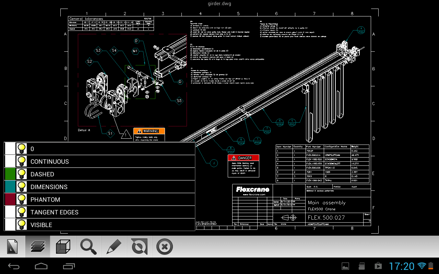Hide the PHANTOM layer using its bulb
Image resolution: width=439 pixels, height=274 pixels.
22,199
